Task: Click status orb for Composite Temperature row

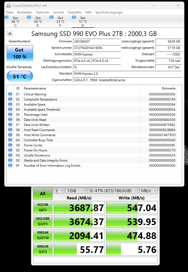Action: point(10,99)
